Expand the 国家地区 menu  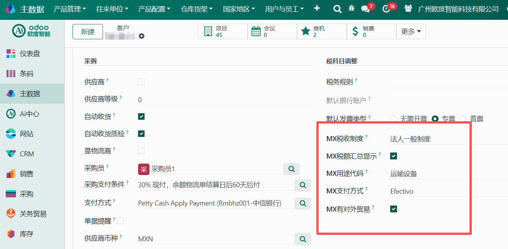239,9
